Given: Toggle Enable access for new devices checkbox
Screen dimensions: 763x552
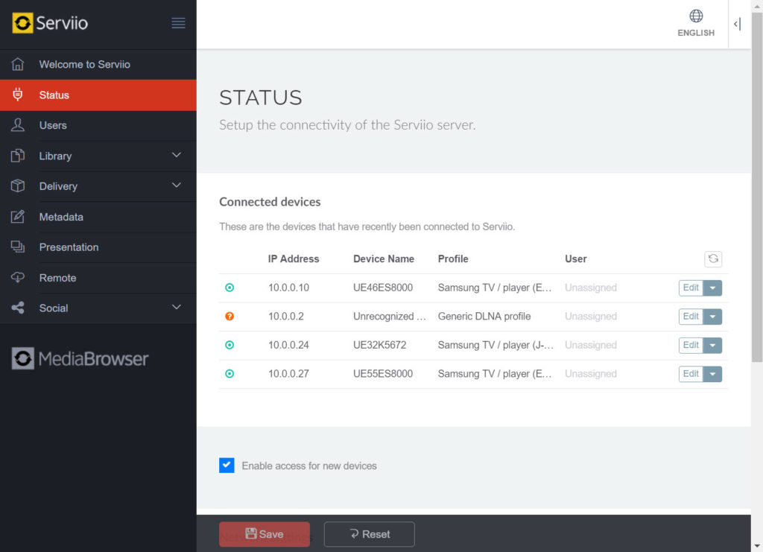Looking at the screenshot, I should 227,466.
